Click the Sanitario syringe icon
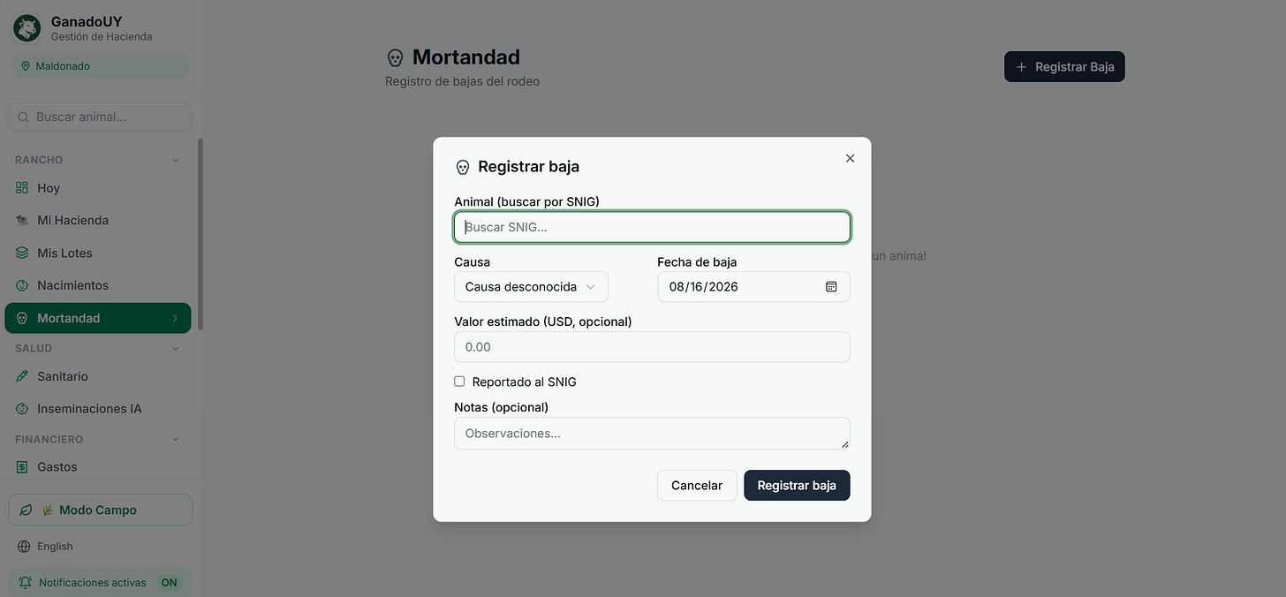Screen dimensions: 1286x597 [x=22, y=376]
